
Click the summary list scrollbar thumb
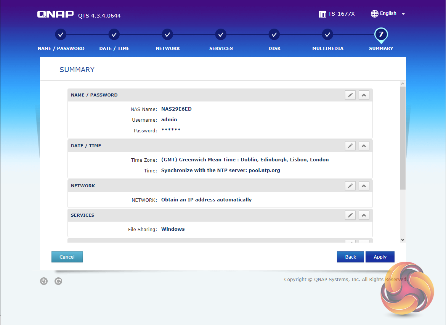coord(403,138)
